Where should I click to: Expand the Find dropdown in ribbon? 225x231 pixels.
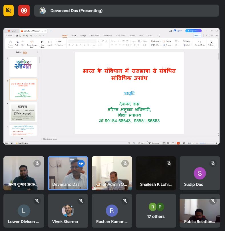[x=186, y=41]
